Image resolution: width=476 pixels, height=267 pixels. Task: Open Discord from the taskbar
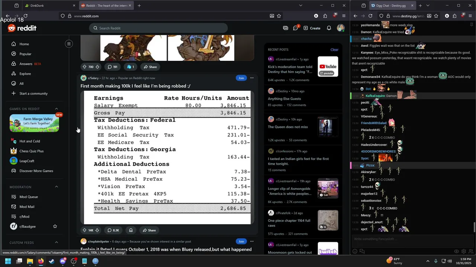point(62,261)
